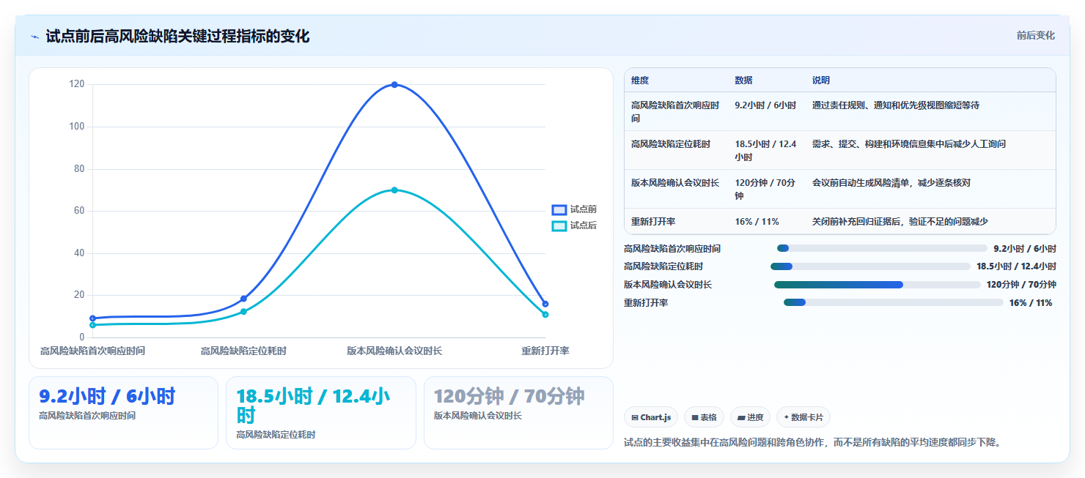This screenshot has height=478, width=1085.
Task: Click the page title 试点前后高风险缺陷关键过程指标的变化
Action: (x=177, y=37)
